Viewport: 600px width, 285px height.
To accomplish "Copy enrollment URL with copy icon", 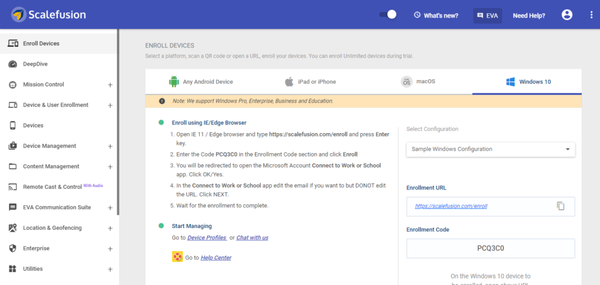I will coord(561,206).
